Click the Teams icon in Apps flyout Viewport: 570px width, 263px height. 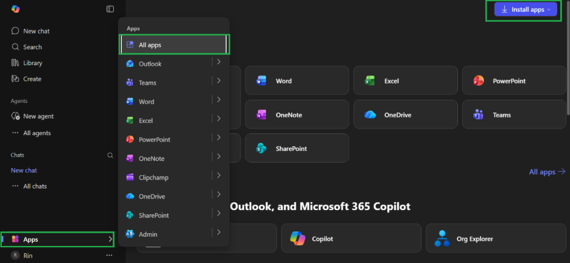click(130, 82)
